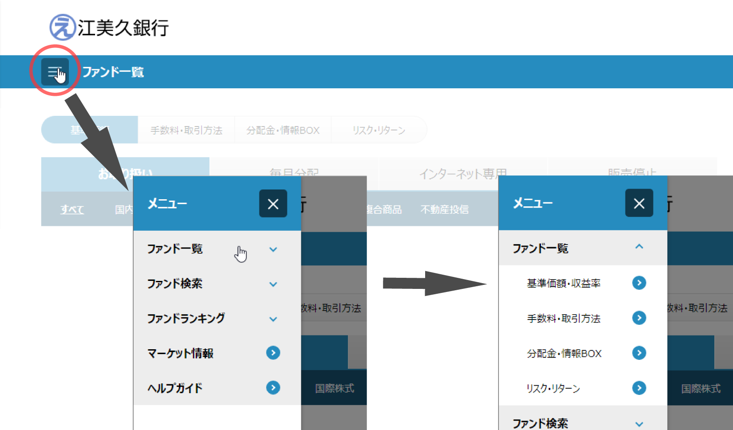Click the すべて filter link
Image resolution: width=733 pixels, height=430 pixels.
(x=72, y=209)
